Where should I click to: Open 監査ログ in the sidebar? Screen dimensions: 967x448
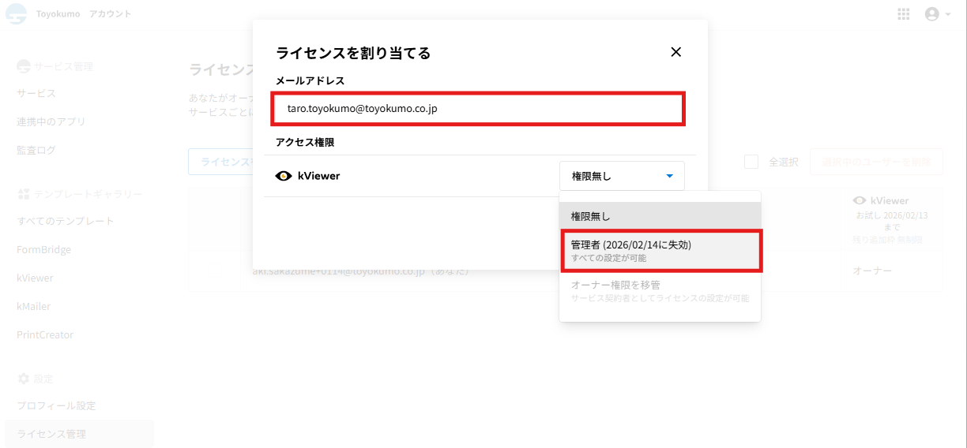coord(36,150)
